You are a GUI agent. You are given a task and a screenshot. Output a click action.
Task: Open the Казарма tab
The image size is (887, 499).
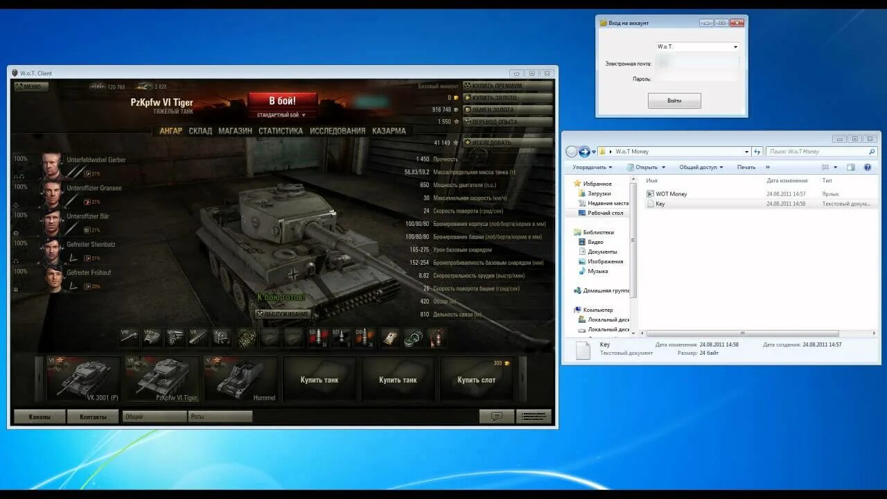(389, 131)
